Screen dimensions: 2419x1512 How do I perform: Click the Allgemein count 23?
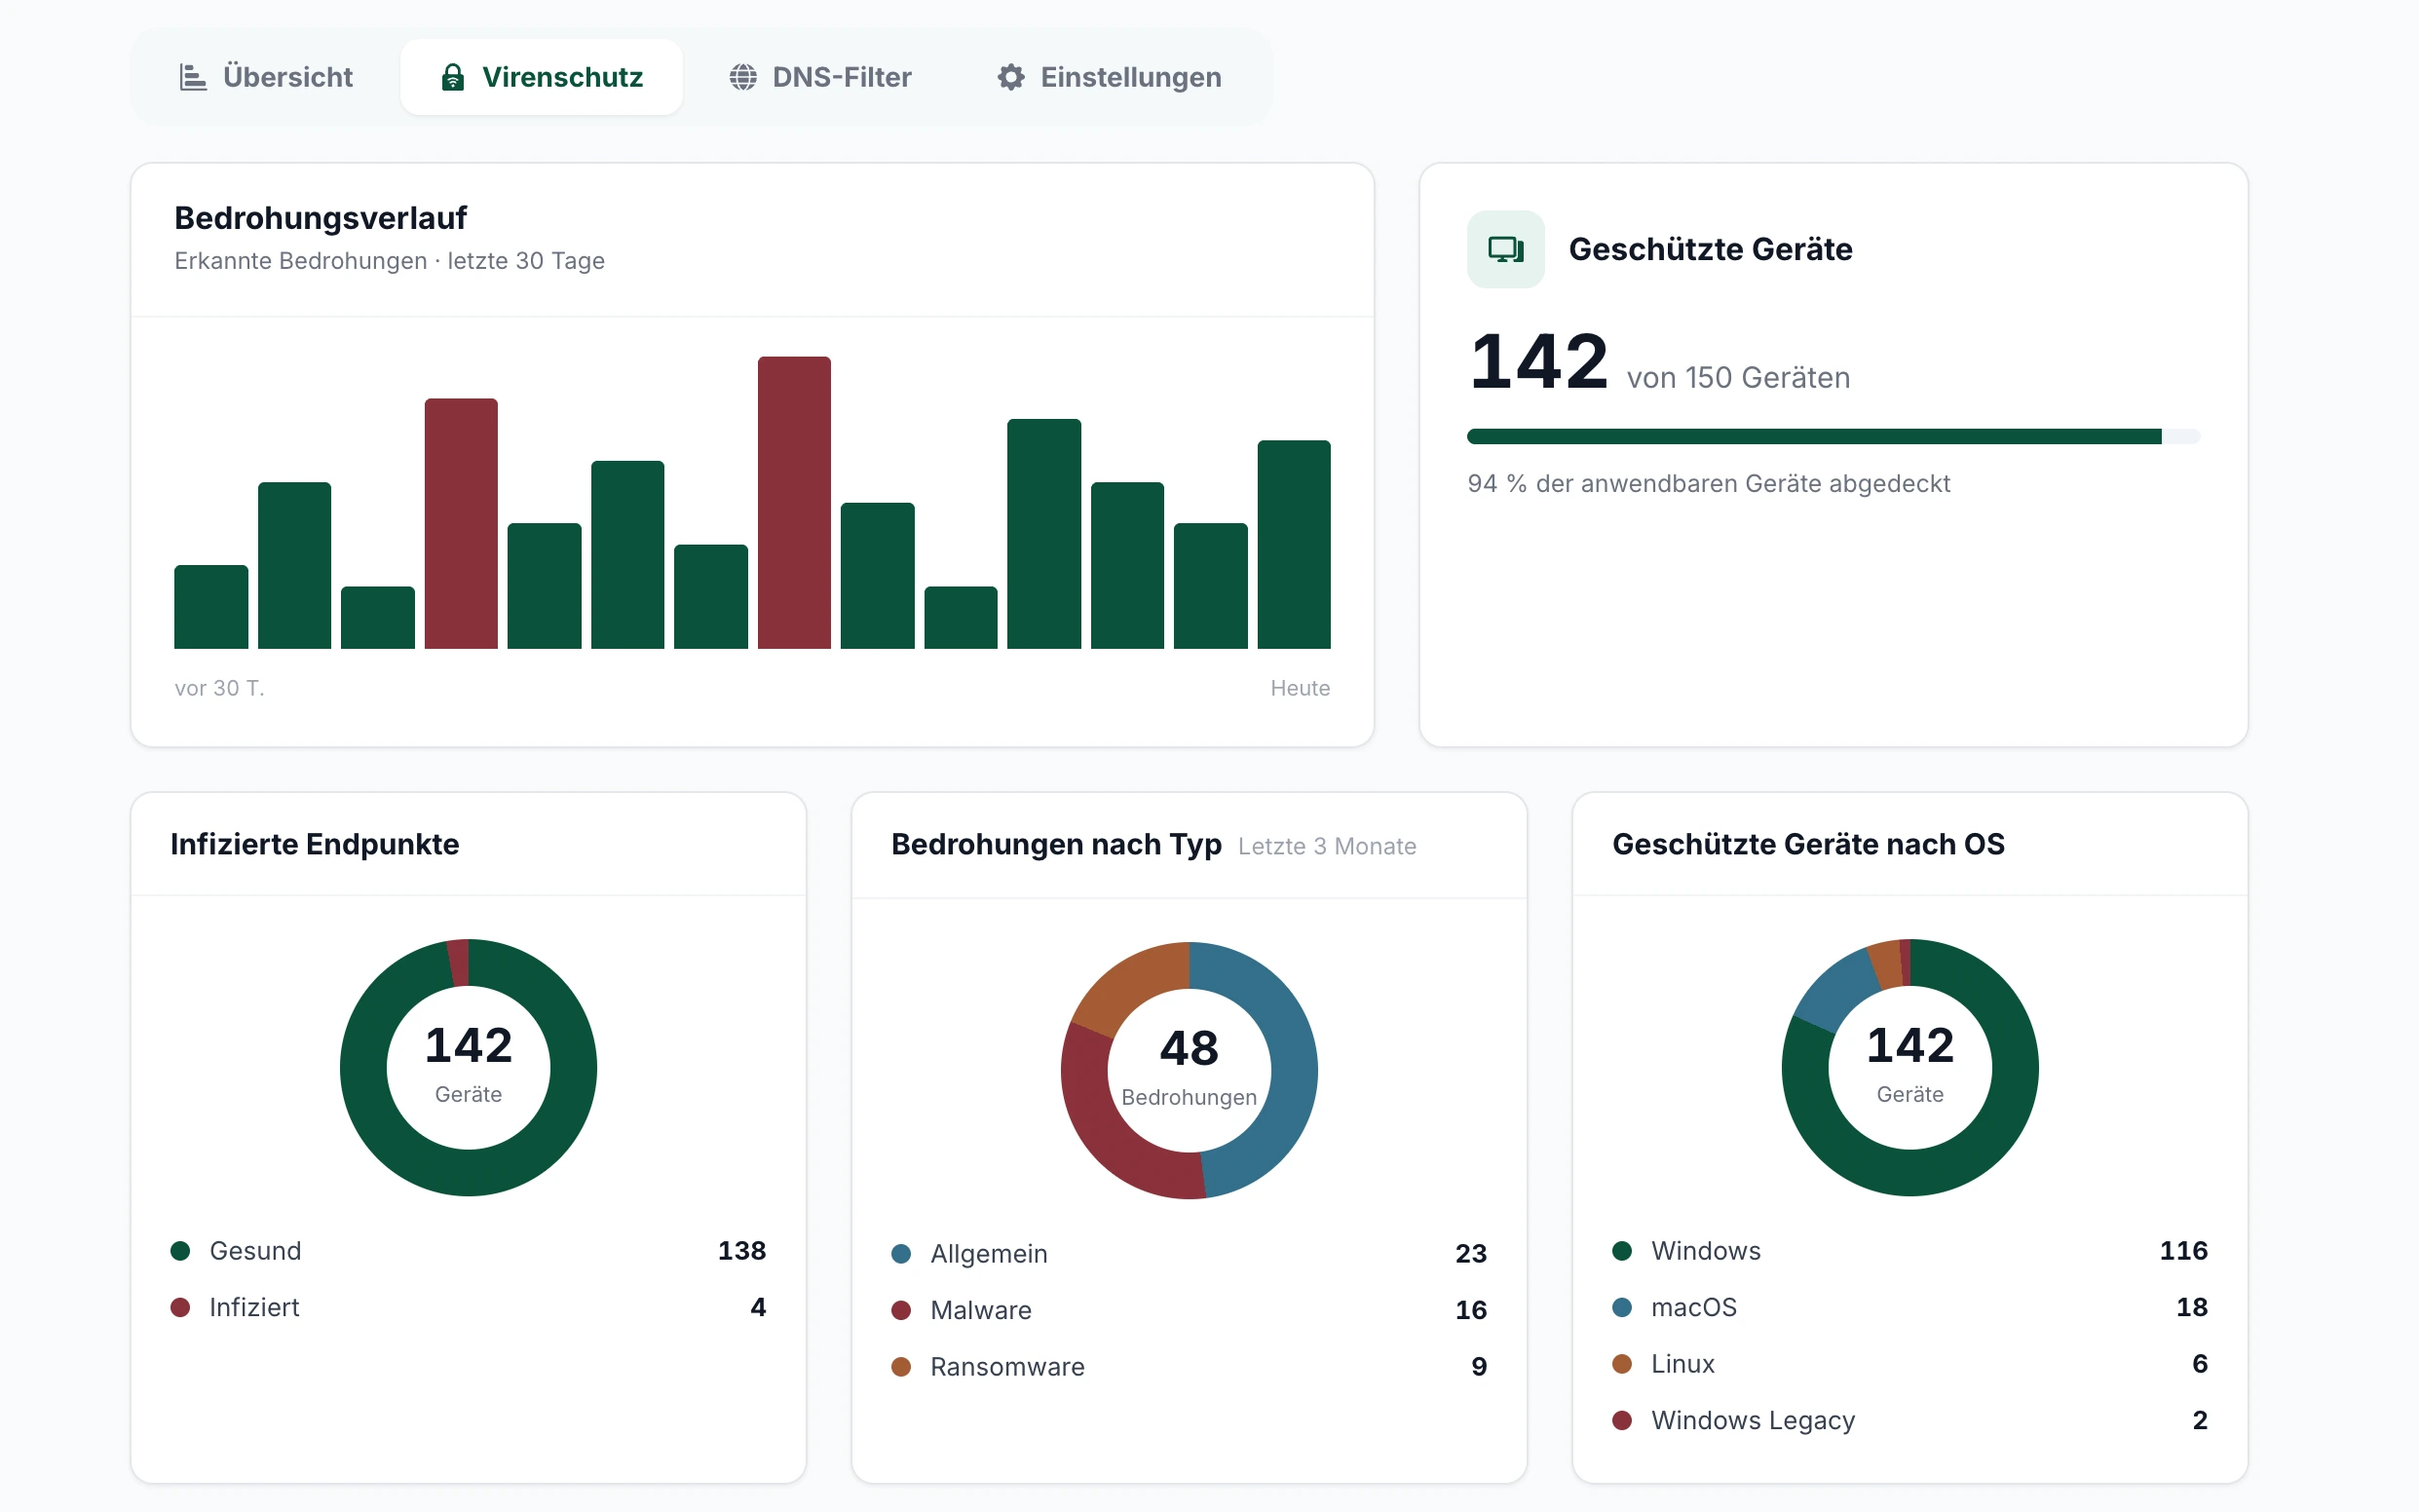coord(1470,1254)
